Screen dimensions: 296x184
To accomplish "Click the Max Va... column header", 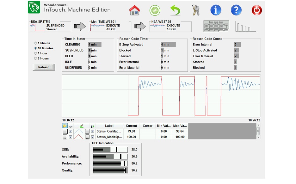I will click(180, 126).
